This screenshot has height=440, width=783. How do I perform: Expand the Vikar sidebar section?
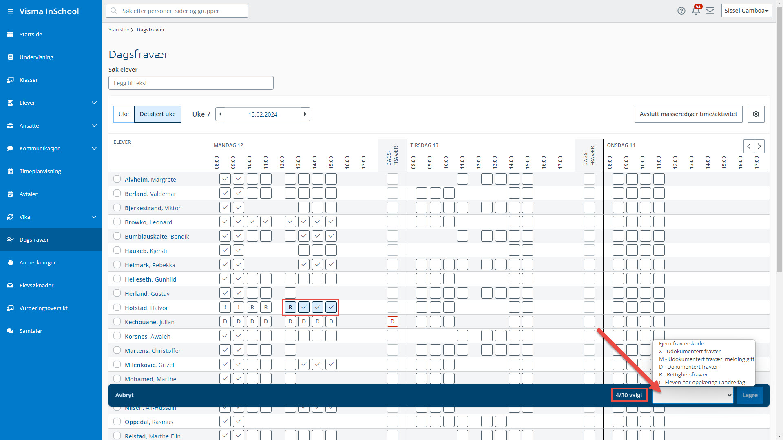point(94,217)
